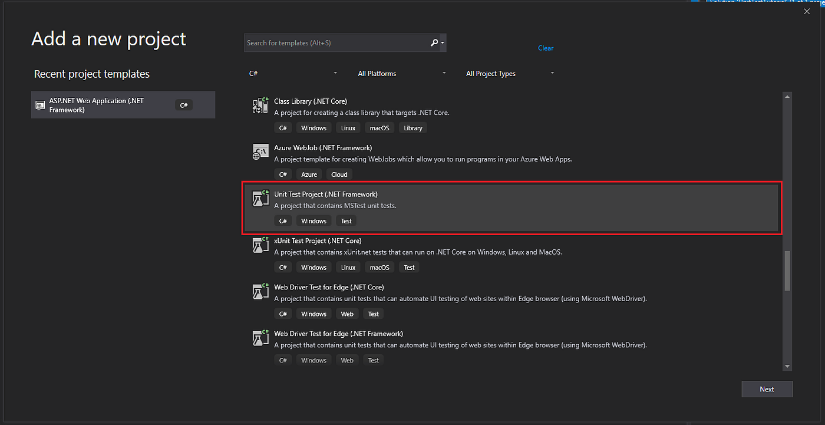
Task: Click the Web Driver Test (.NET Framework) icon
Action: pos(260,338)
